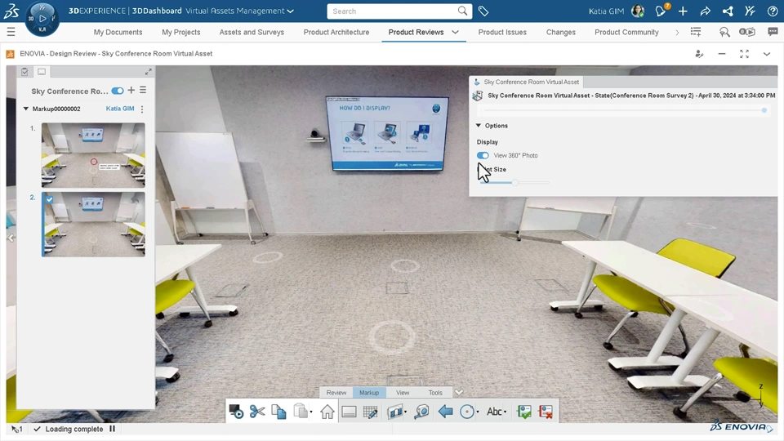The width and height of the screenshot is (784, 441).
Task: Click the grid with pencil markup tool
Action: [x=370, y=412]
